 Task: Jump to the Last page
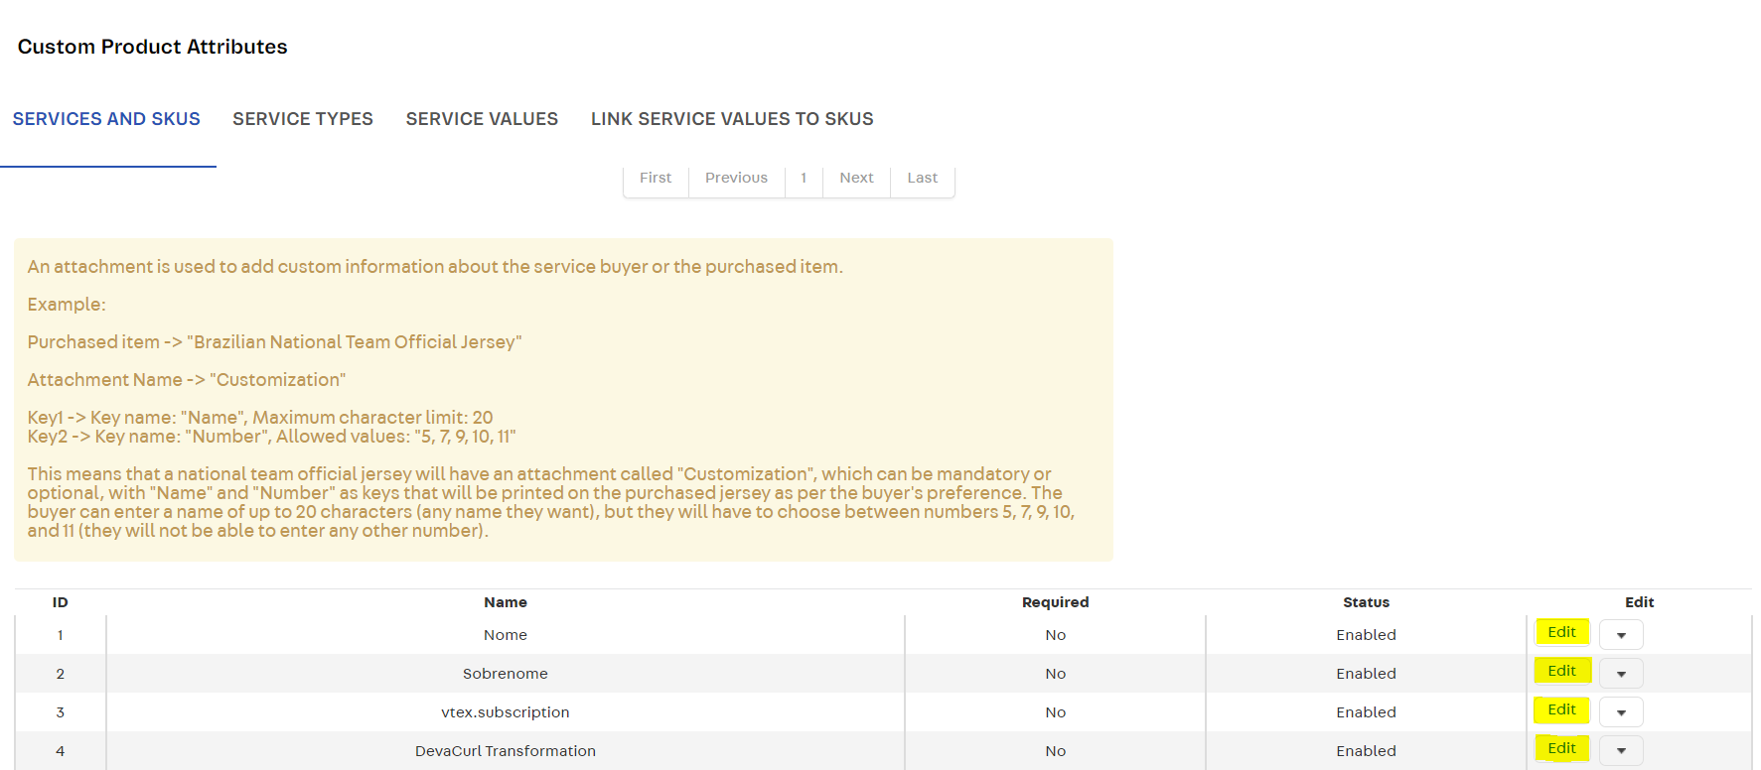(922, 178)
